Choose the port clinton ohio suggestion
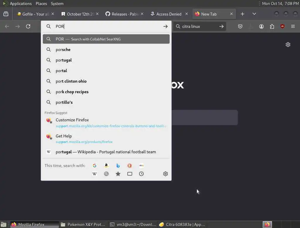 point(106,81)
